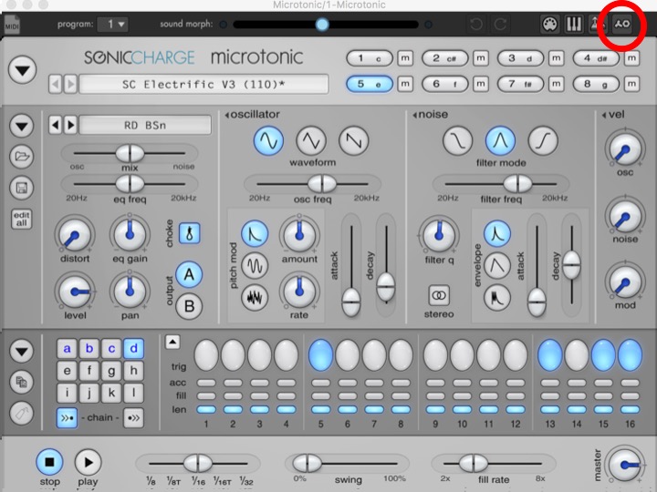The image size is (657, 492).
Task: Select output B
Action: (189, 306)
